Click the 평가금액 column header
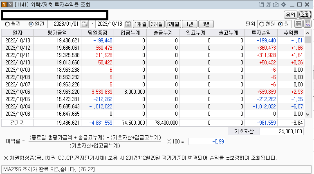 point(57,33)
